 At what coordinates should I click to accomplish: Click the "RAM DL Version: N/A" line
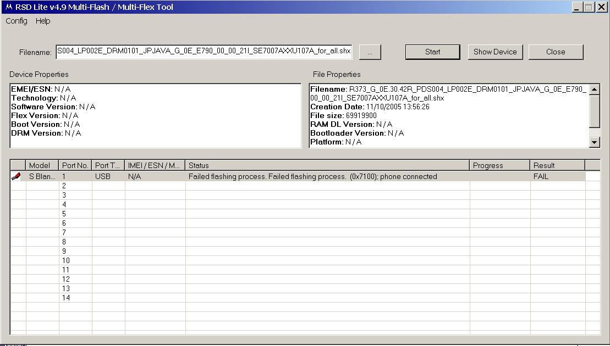coord(351,124)
